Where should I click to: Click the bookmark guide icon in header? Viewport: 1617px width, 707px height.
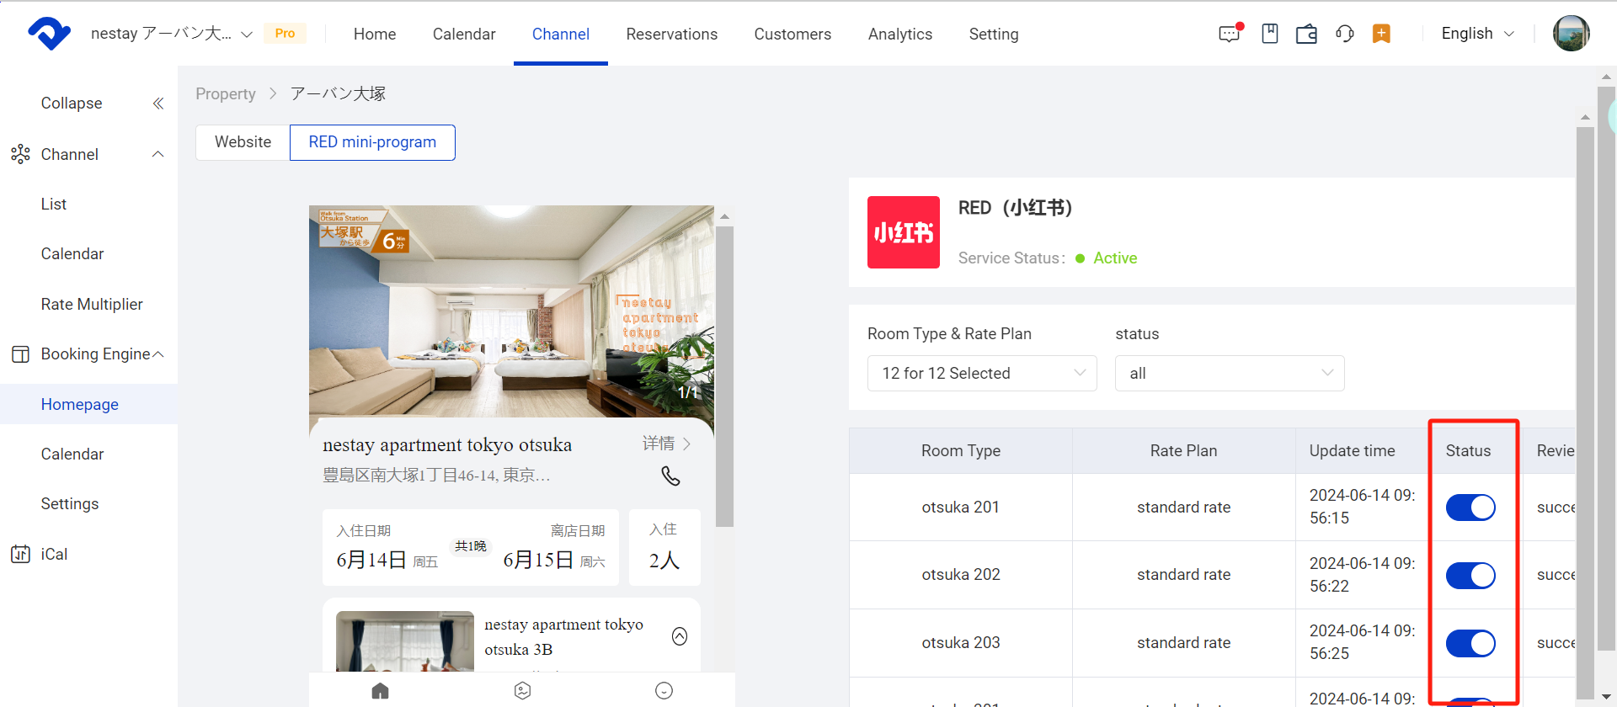coord(1270,34)
